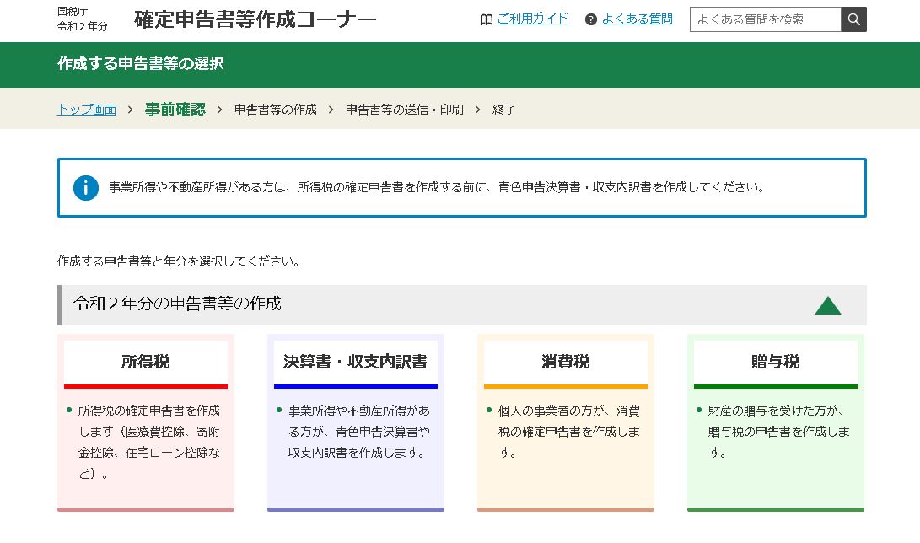The height and width of the screenshot is (543, 920).
Task: Open the ご利用ガイド link
Action: [x=532, y=19]
